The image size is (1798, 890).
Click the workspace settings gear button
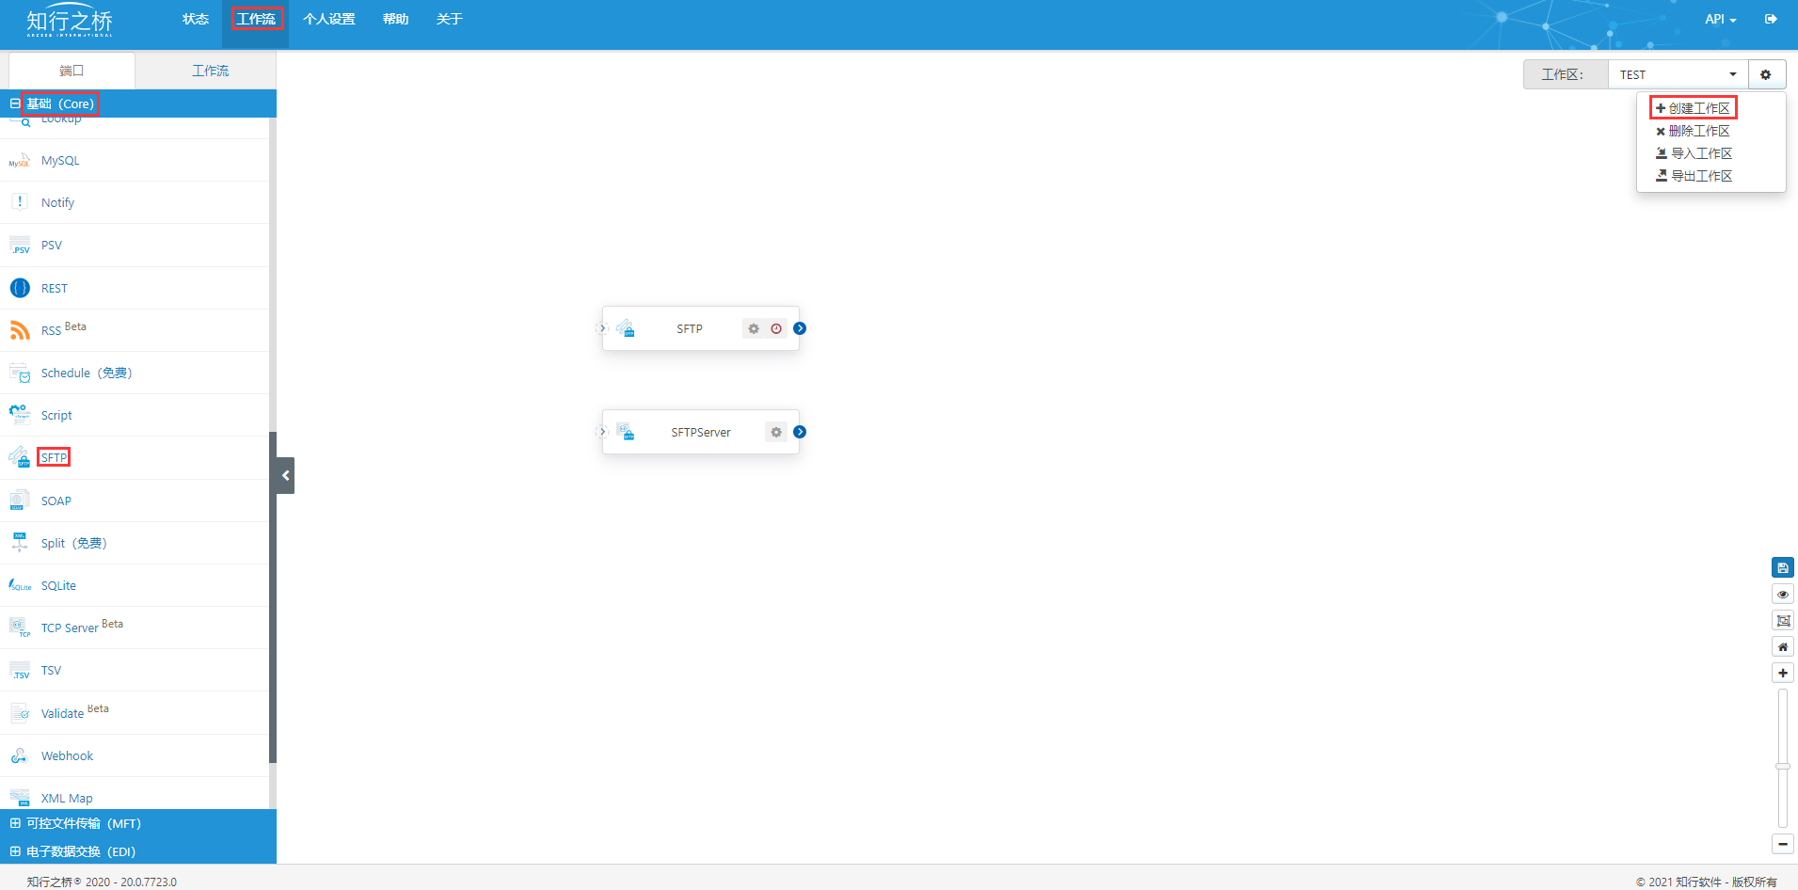1766,75
